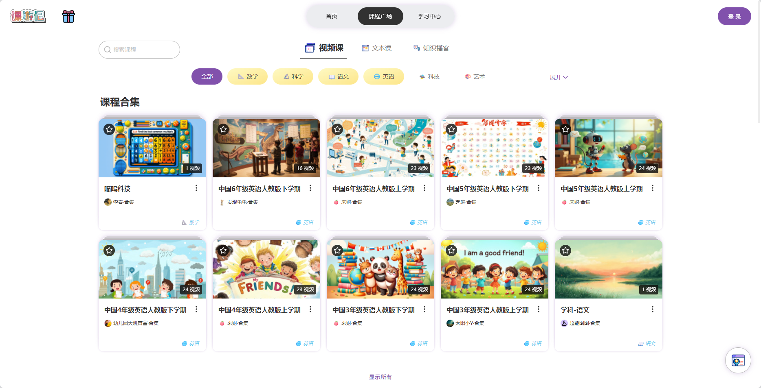
Task: Open the 学习中心 tab
Action: 429,16
